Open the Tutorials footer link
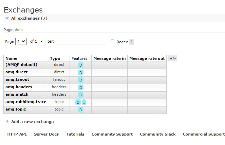 tap(75, 134)
